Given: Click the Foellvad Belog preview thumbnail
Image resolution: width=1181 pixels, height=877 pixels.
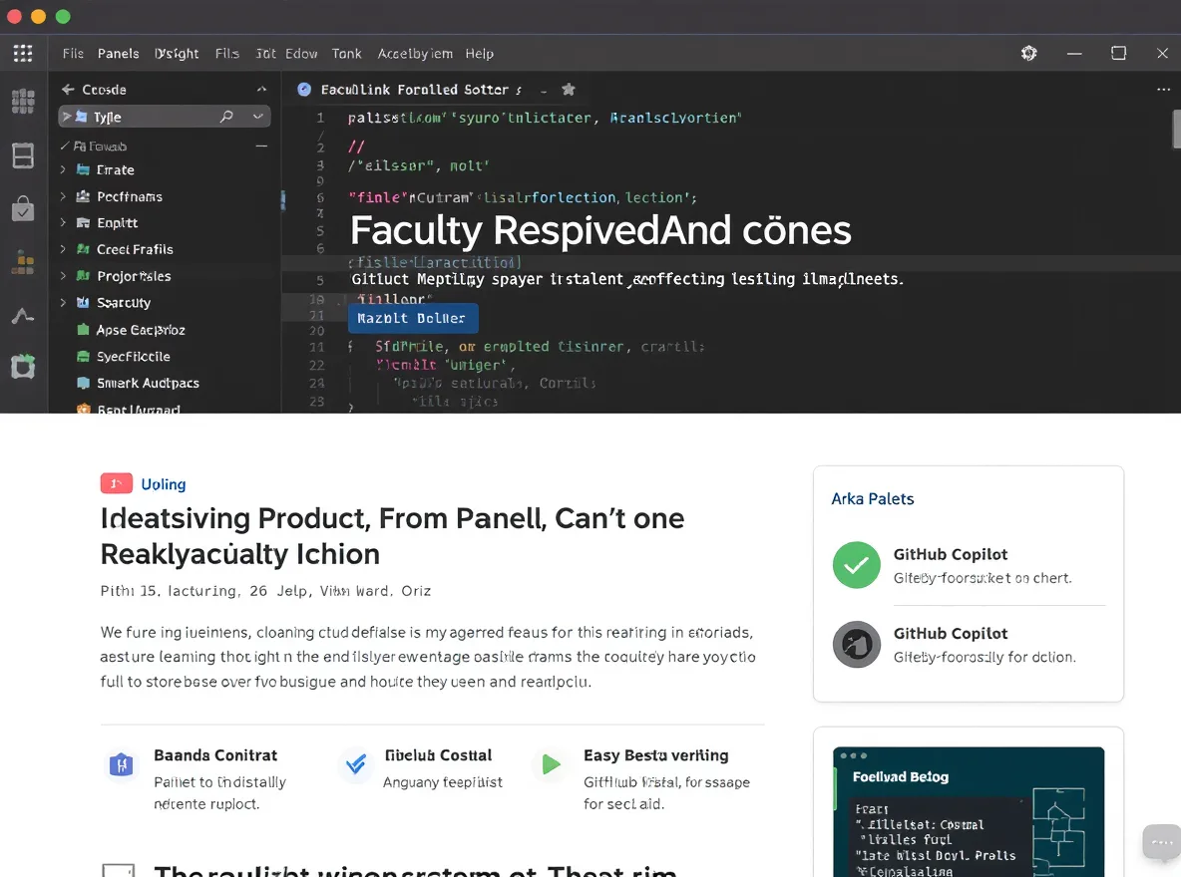Looking at the screenshot, I should (969, 811).
